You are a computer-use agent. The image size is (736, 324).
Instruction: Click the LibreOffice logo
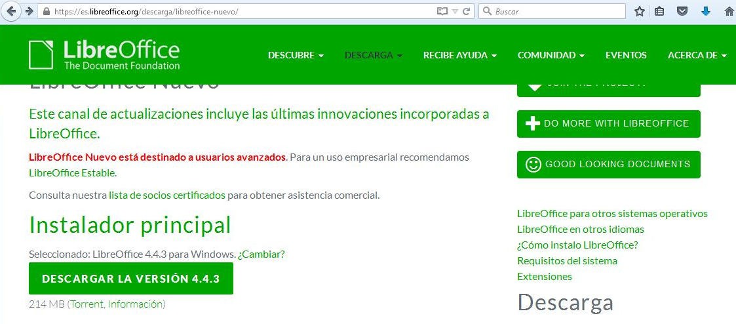[104, 55]
